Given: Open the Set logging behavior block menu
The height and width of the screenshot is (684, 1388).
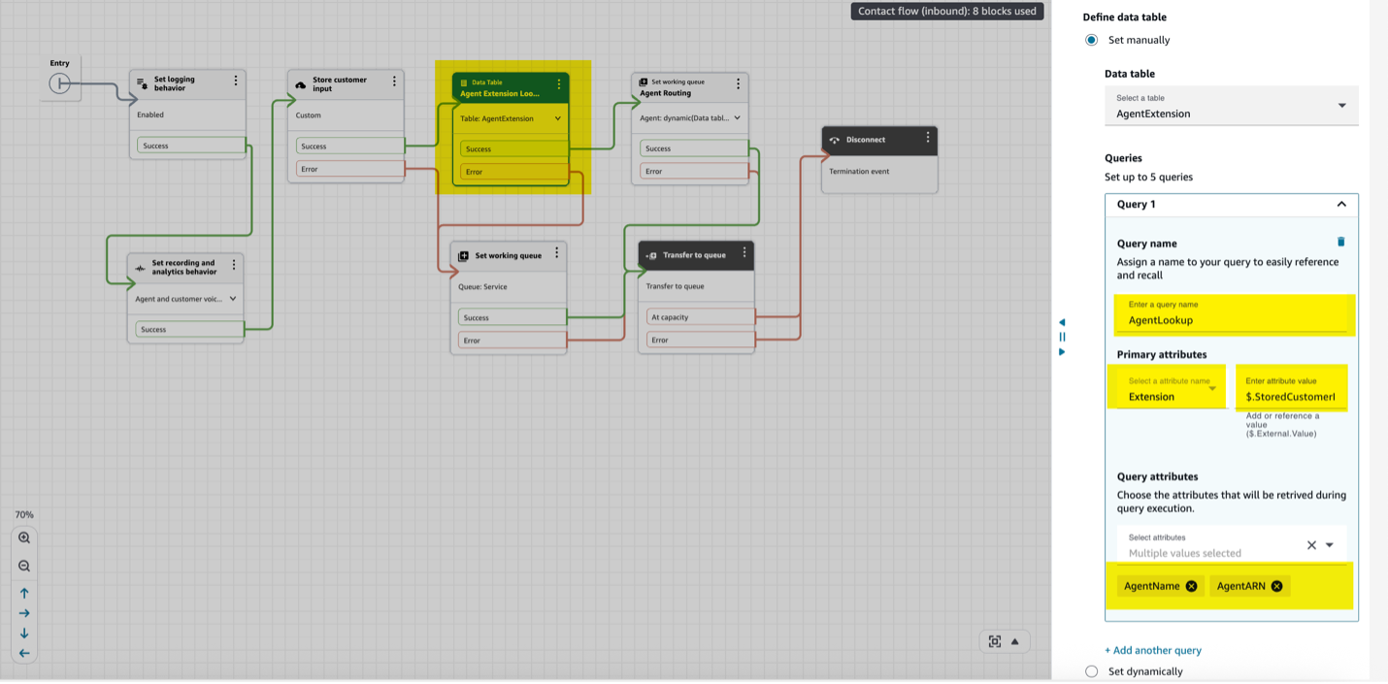Looking at the screenshot, I should (x=238, y=80).
